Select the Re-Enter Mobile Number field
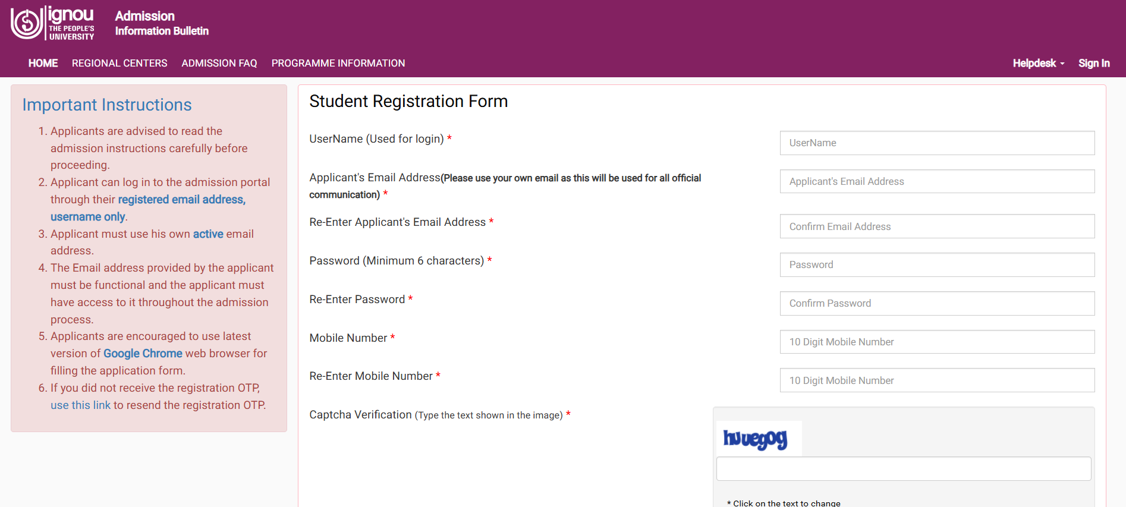This screenshot has width=1126, height=507. pos(937,380)
